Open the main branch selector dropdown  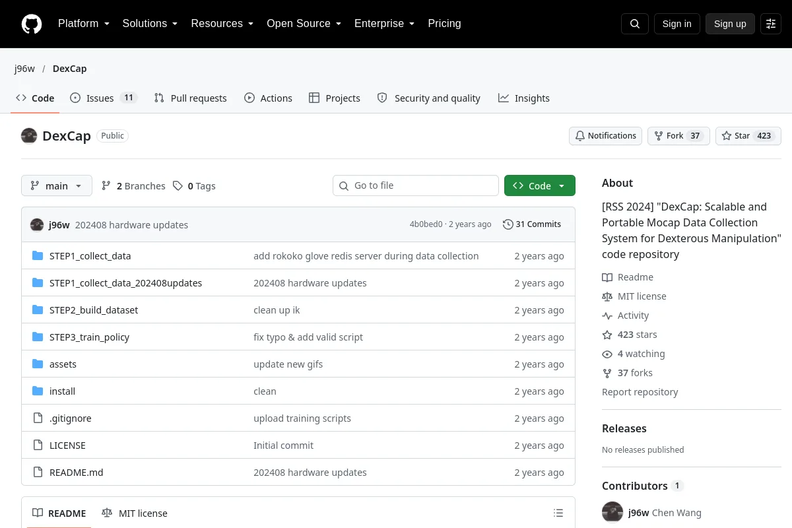point(57,186)
